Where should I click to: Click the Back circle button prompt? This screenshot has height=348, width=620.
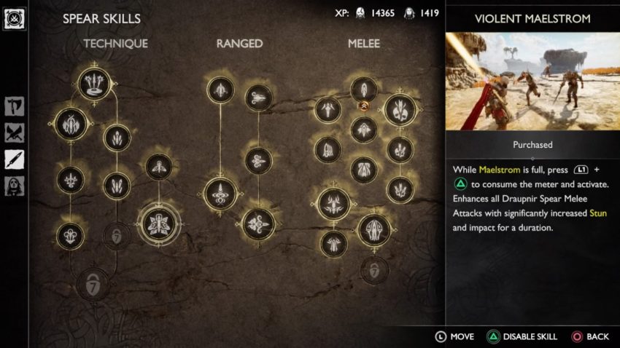point(590,336)
